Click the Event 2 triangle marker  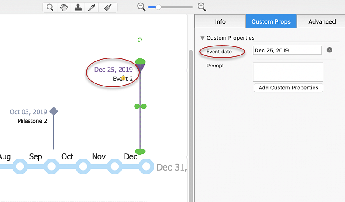click(x=140, y=67)
